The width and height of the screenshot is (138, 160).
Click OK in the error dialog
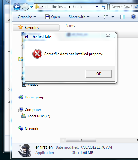tap(99, 74)
